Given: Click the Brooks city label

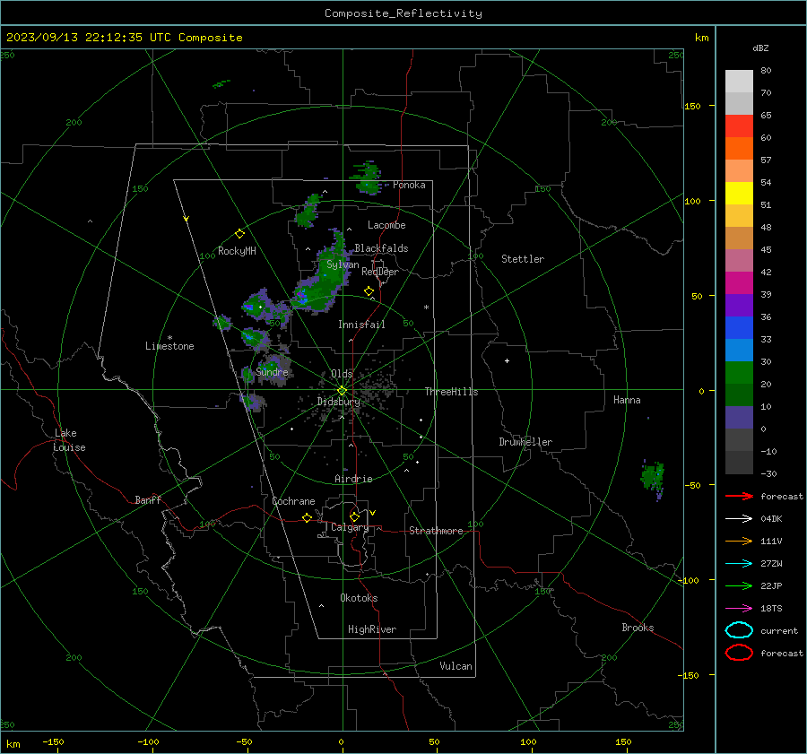Looking at the screenshot, I should click(x=638, y=628).
